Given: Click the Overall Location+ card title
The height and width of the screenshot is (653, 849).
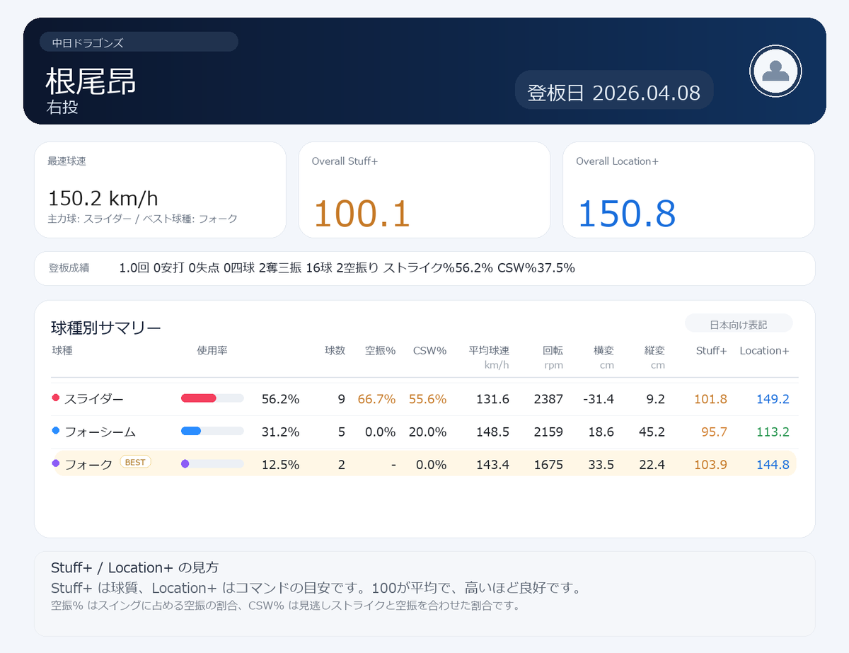Looking at the screenshot, I should pos(617,161).
